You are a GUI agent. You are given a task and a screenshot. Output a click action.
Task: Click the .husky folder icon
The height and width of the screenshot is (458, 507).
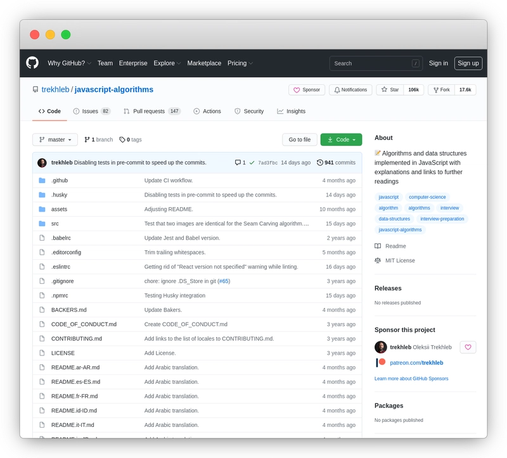[x=42, y=194]
